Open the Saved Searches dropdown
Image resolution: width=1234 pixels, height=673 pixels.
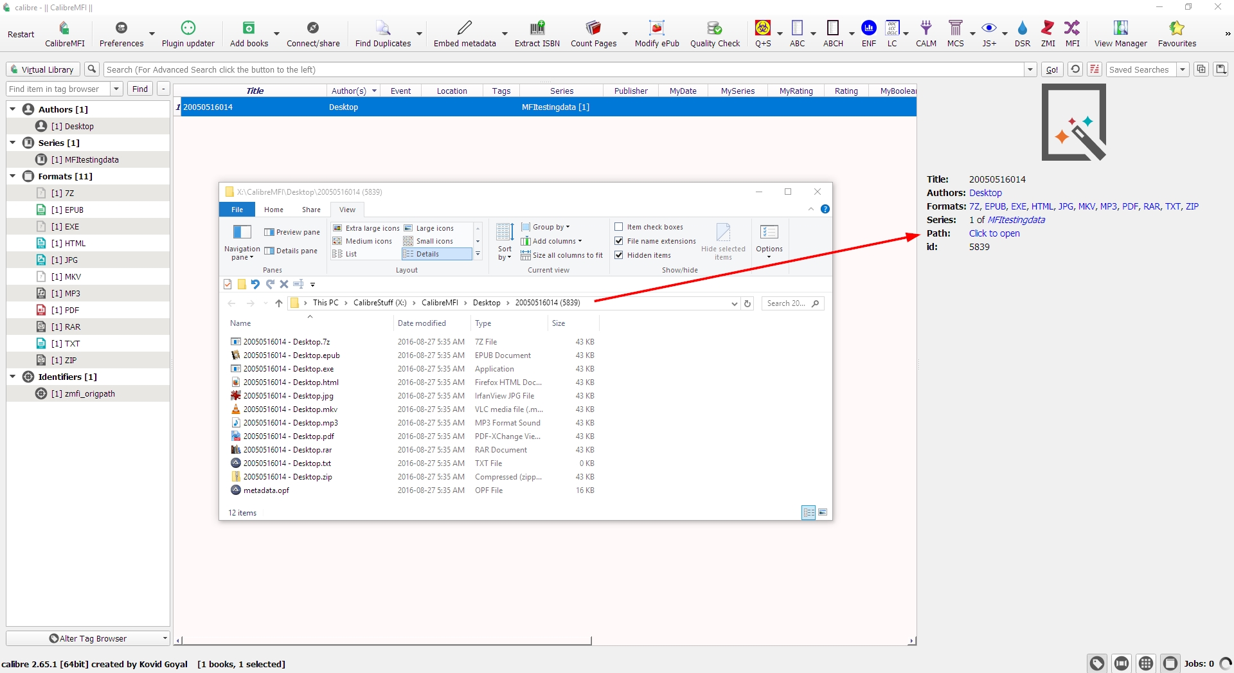[x=1183, y=69]
